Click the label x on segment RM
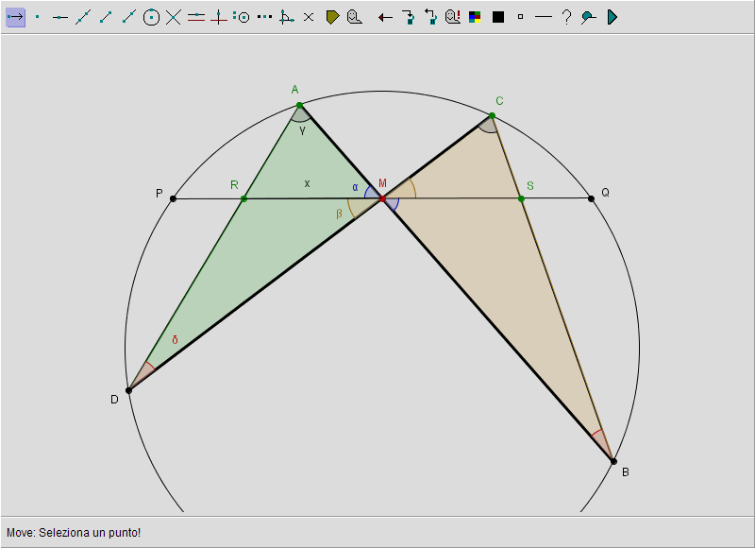This screenshot has width=755, height=548. click(308, 183)
